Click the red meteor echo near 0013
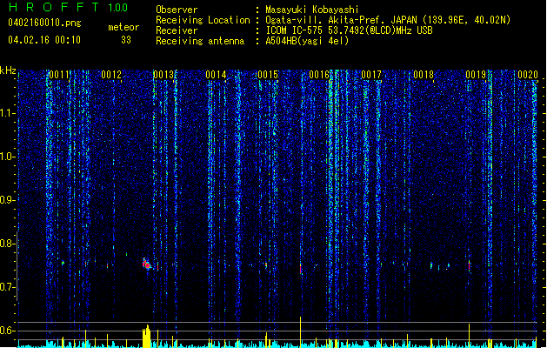547x348 pixels. coord(146,264)
